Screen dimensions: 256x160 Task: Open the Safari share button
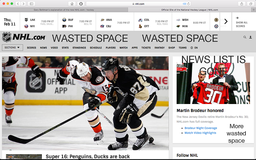[242, 4]
